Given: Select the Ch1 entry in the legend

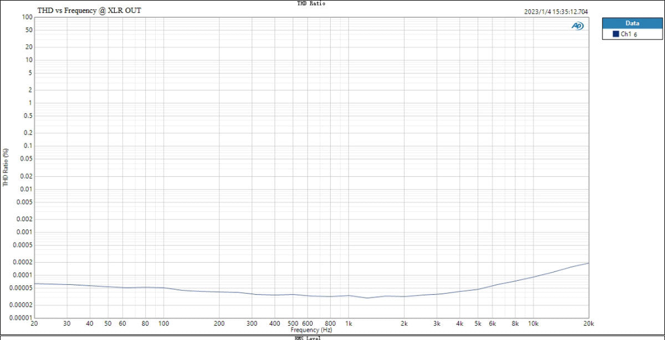Looking at the screenshot, I should [x=627, y=34].
